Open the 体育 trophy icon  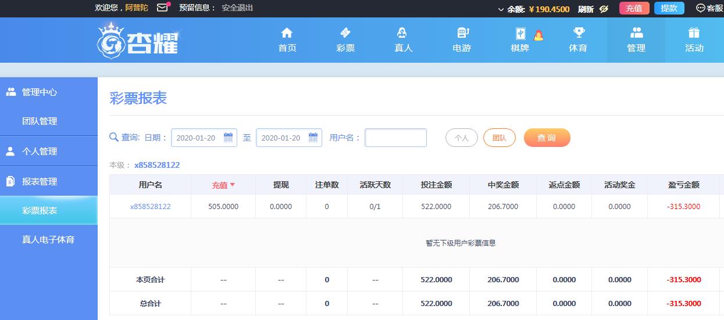(578, 33)
